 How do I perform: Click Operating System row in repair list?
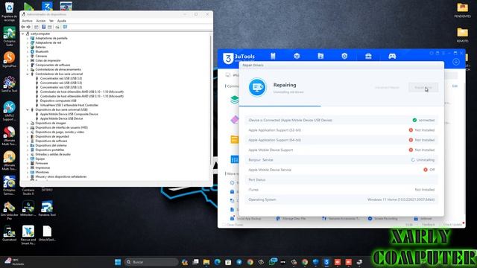[x=341, y=200]
